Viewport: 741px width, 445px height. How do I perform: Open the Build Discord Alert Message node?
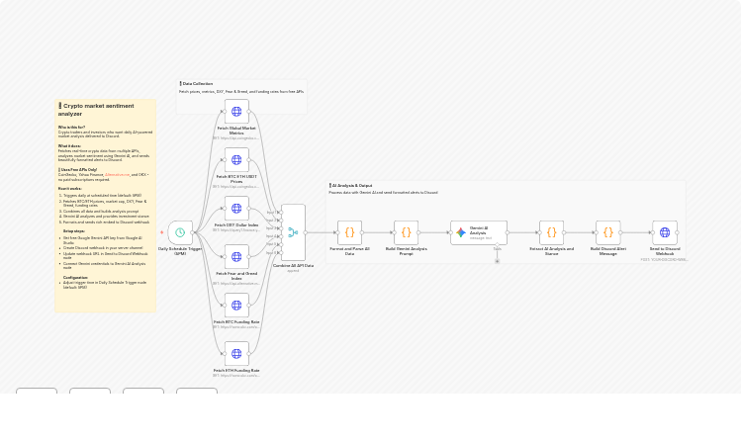coord(607,233)
